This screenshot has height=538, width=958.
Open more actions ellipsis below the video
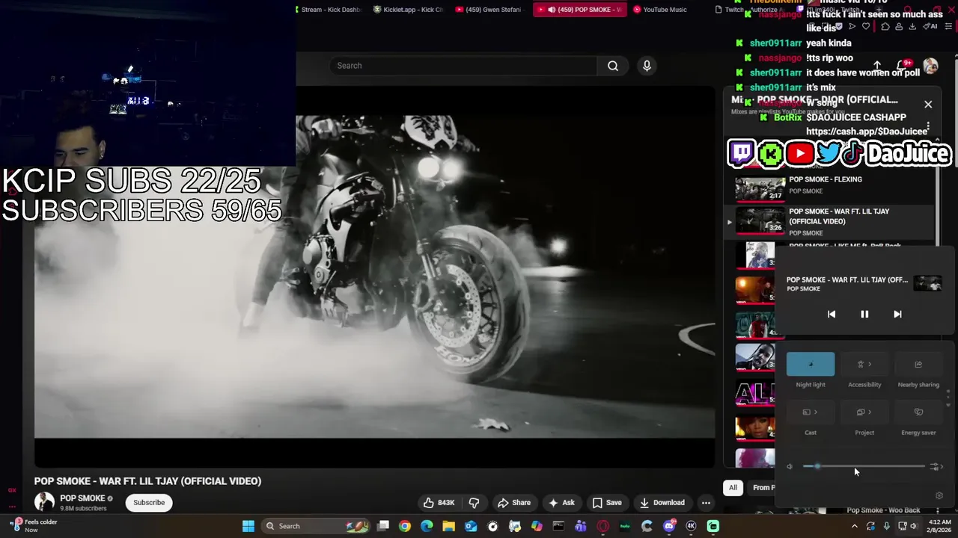(706, 503)
